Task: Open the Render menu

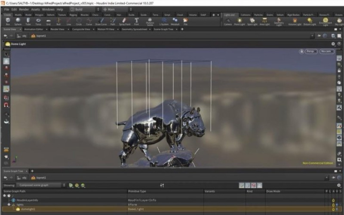Action: (x=24, y=9)
